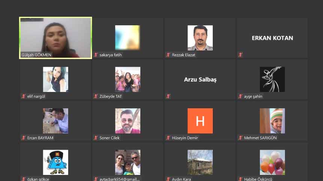Viewport: 323px width, 181px height.
Task: Click muted mic icon next to Zübeyde TAT
Action: coord(96,96)
